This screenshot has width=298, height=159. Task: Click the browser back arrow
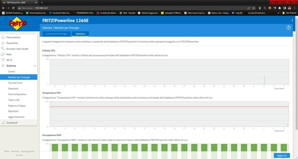(3, 8)
